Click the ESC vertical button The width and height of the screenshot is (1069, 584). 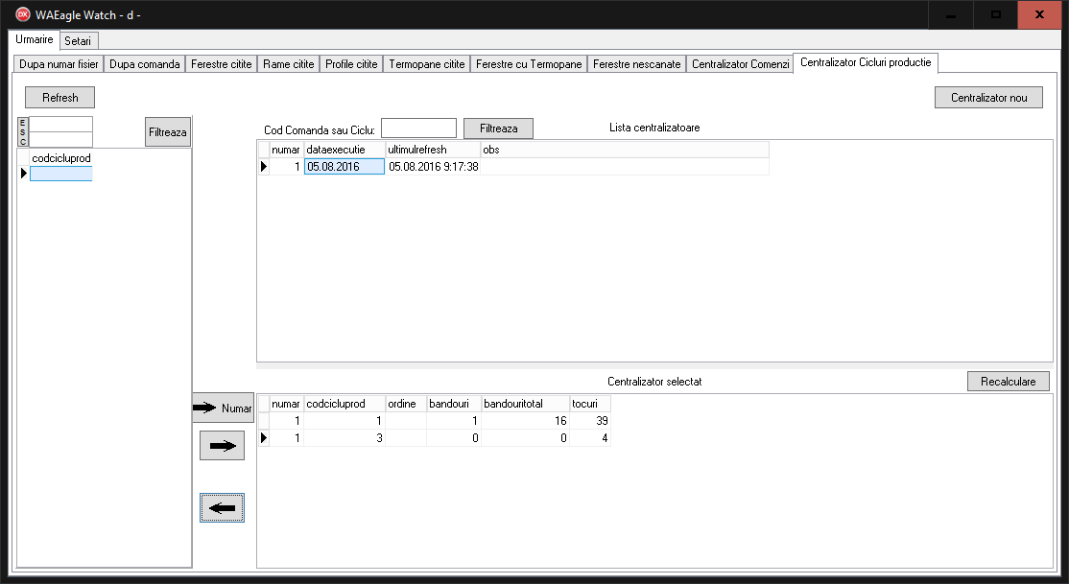click(x=22, y=131)
